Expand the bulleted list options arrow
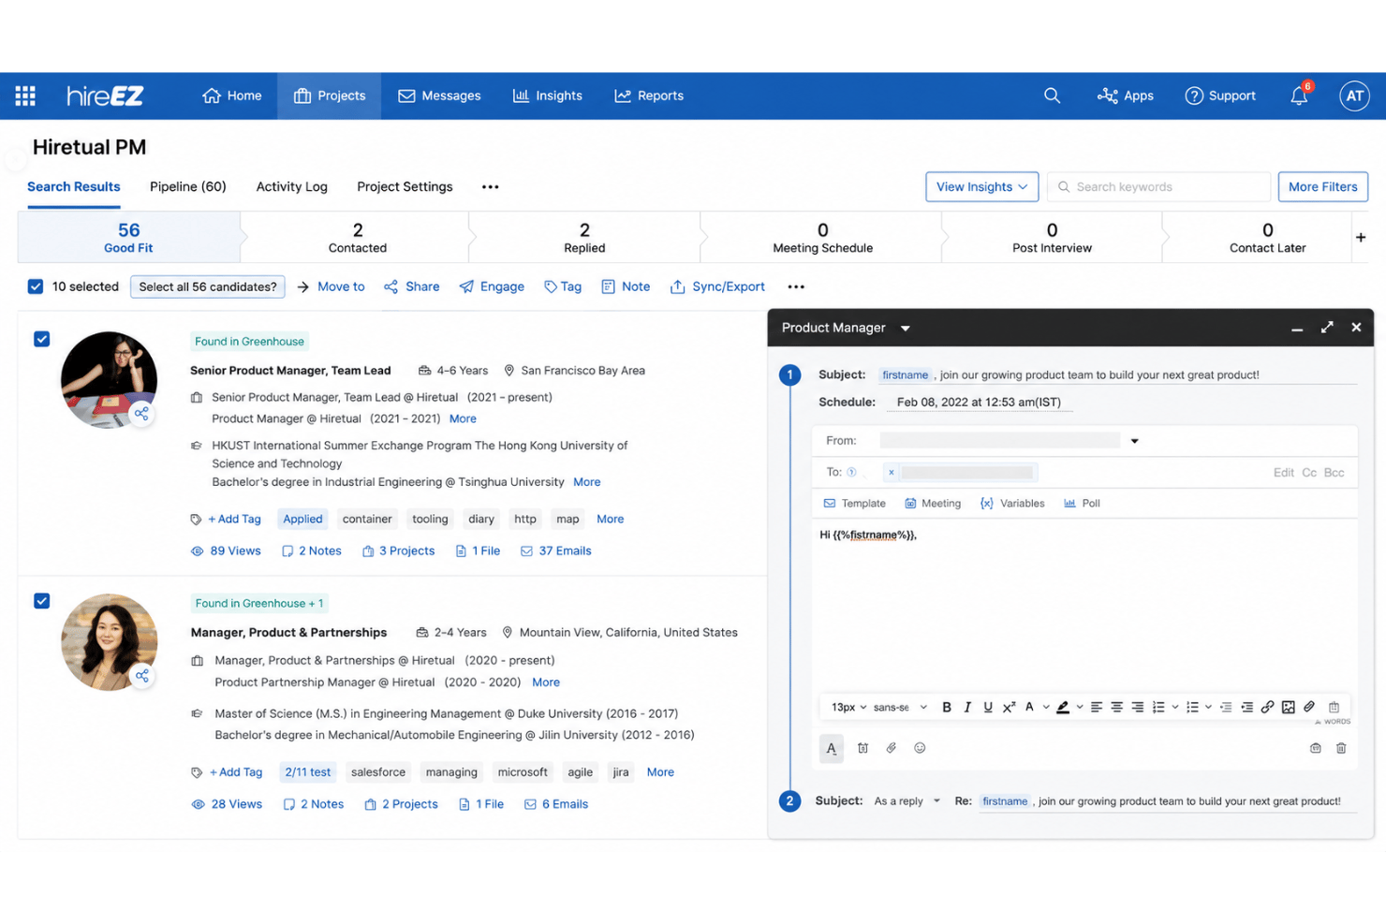 point(1209,708)
